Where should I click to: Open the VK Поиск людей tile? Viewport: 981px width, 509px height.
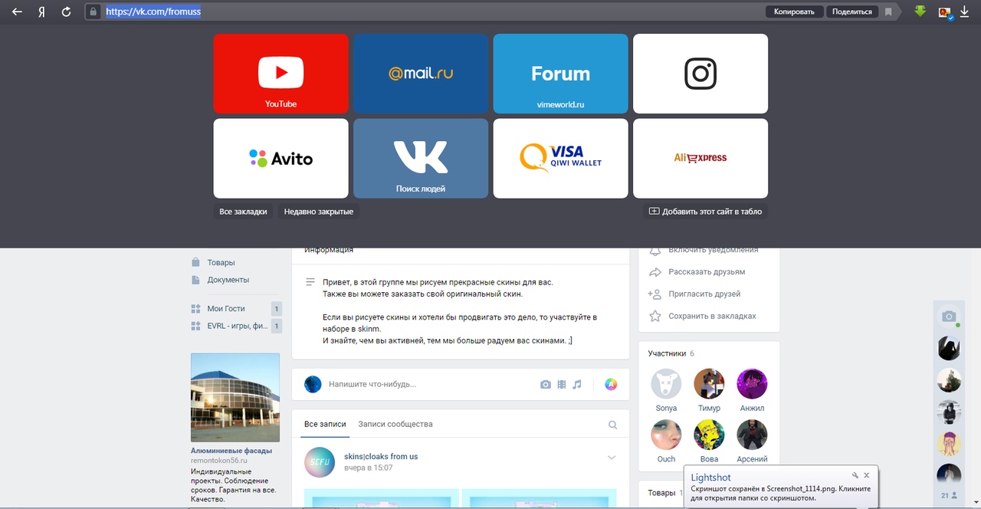pos(421,158)
